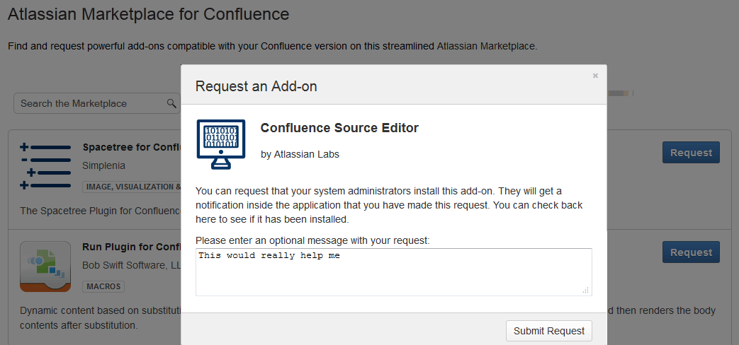Click the Confluence Source Editor title

[x=339, y=128]
